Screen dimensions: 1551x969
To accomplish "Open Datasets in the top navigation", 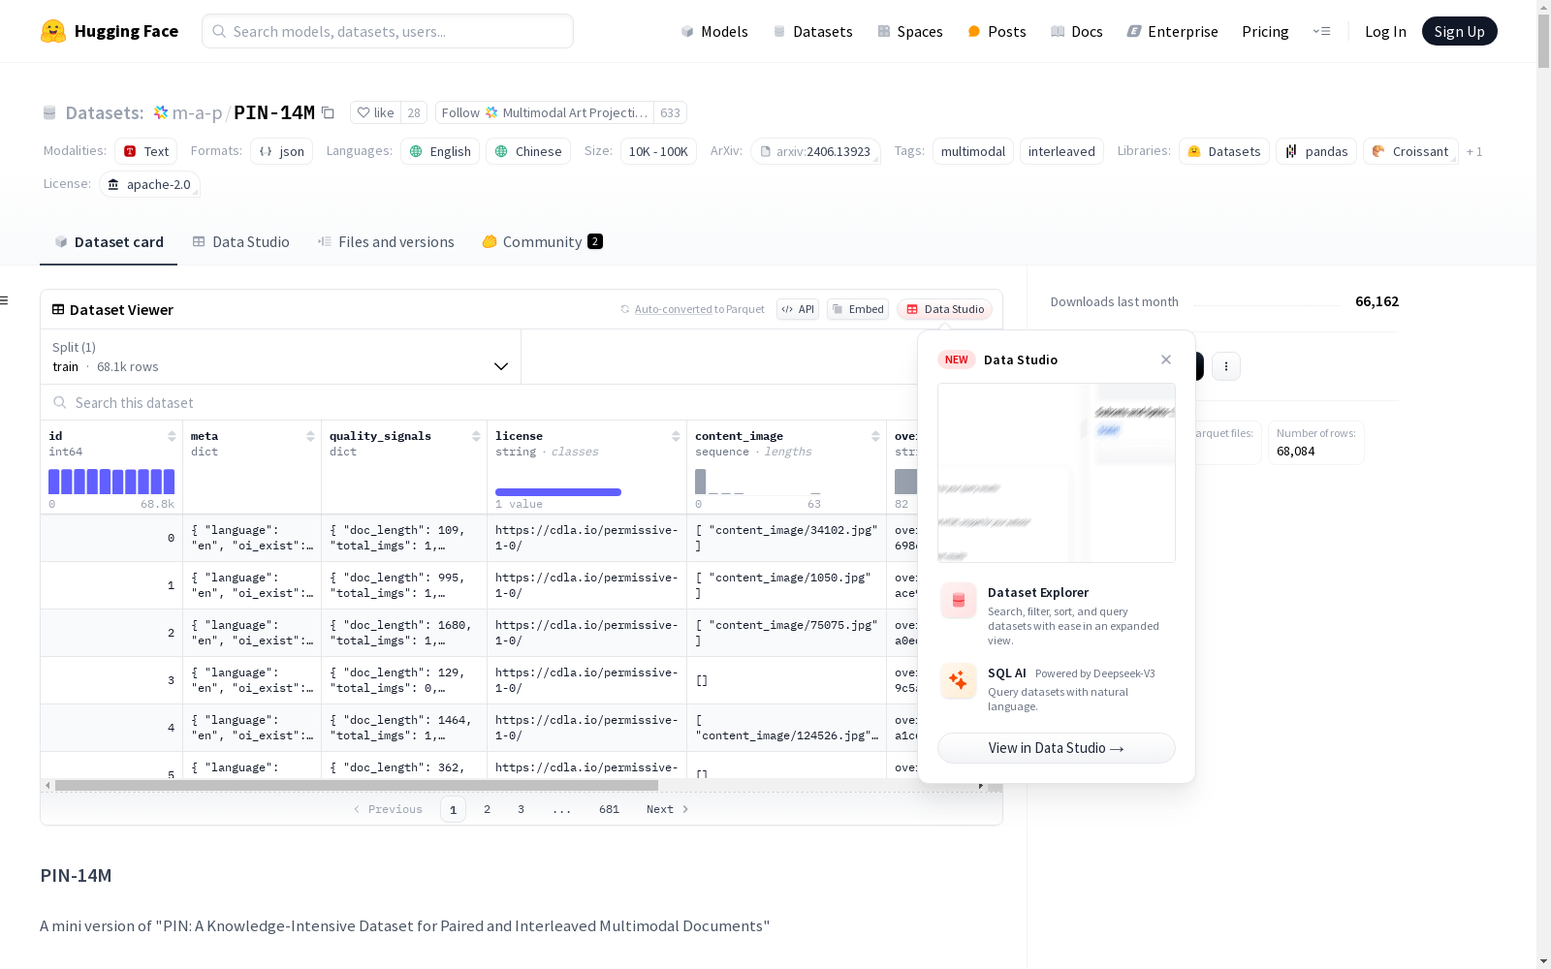I will click(x=812, y=31).
